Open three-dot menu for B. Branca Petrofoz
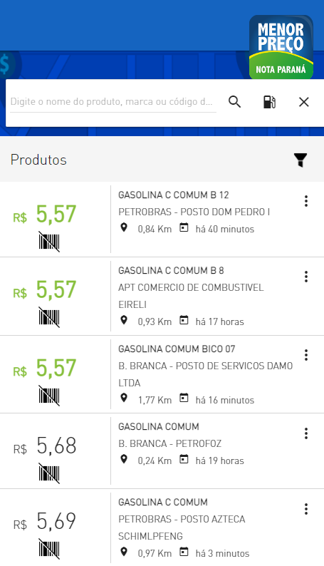324x566 pixels. [x=306, y=433]
